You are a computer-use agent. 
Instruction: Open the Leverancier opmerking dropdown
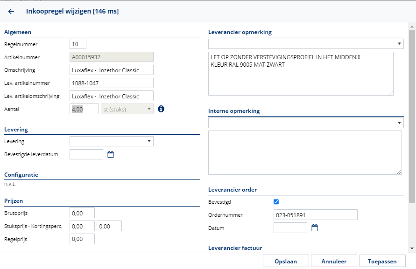(x=306, y=44)
